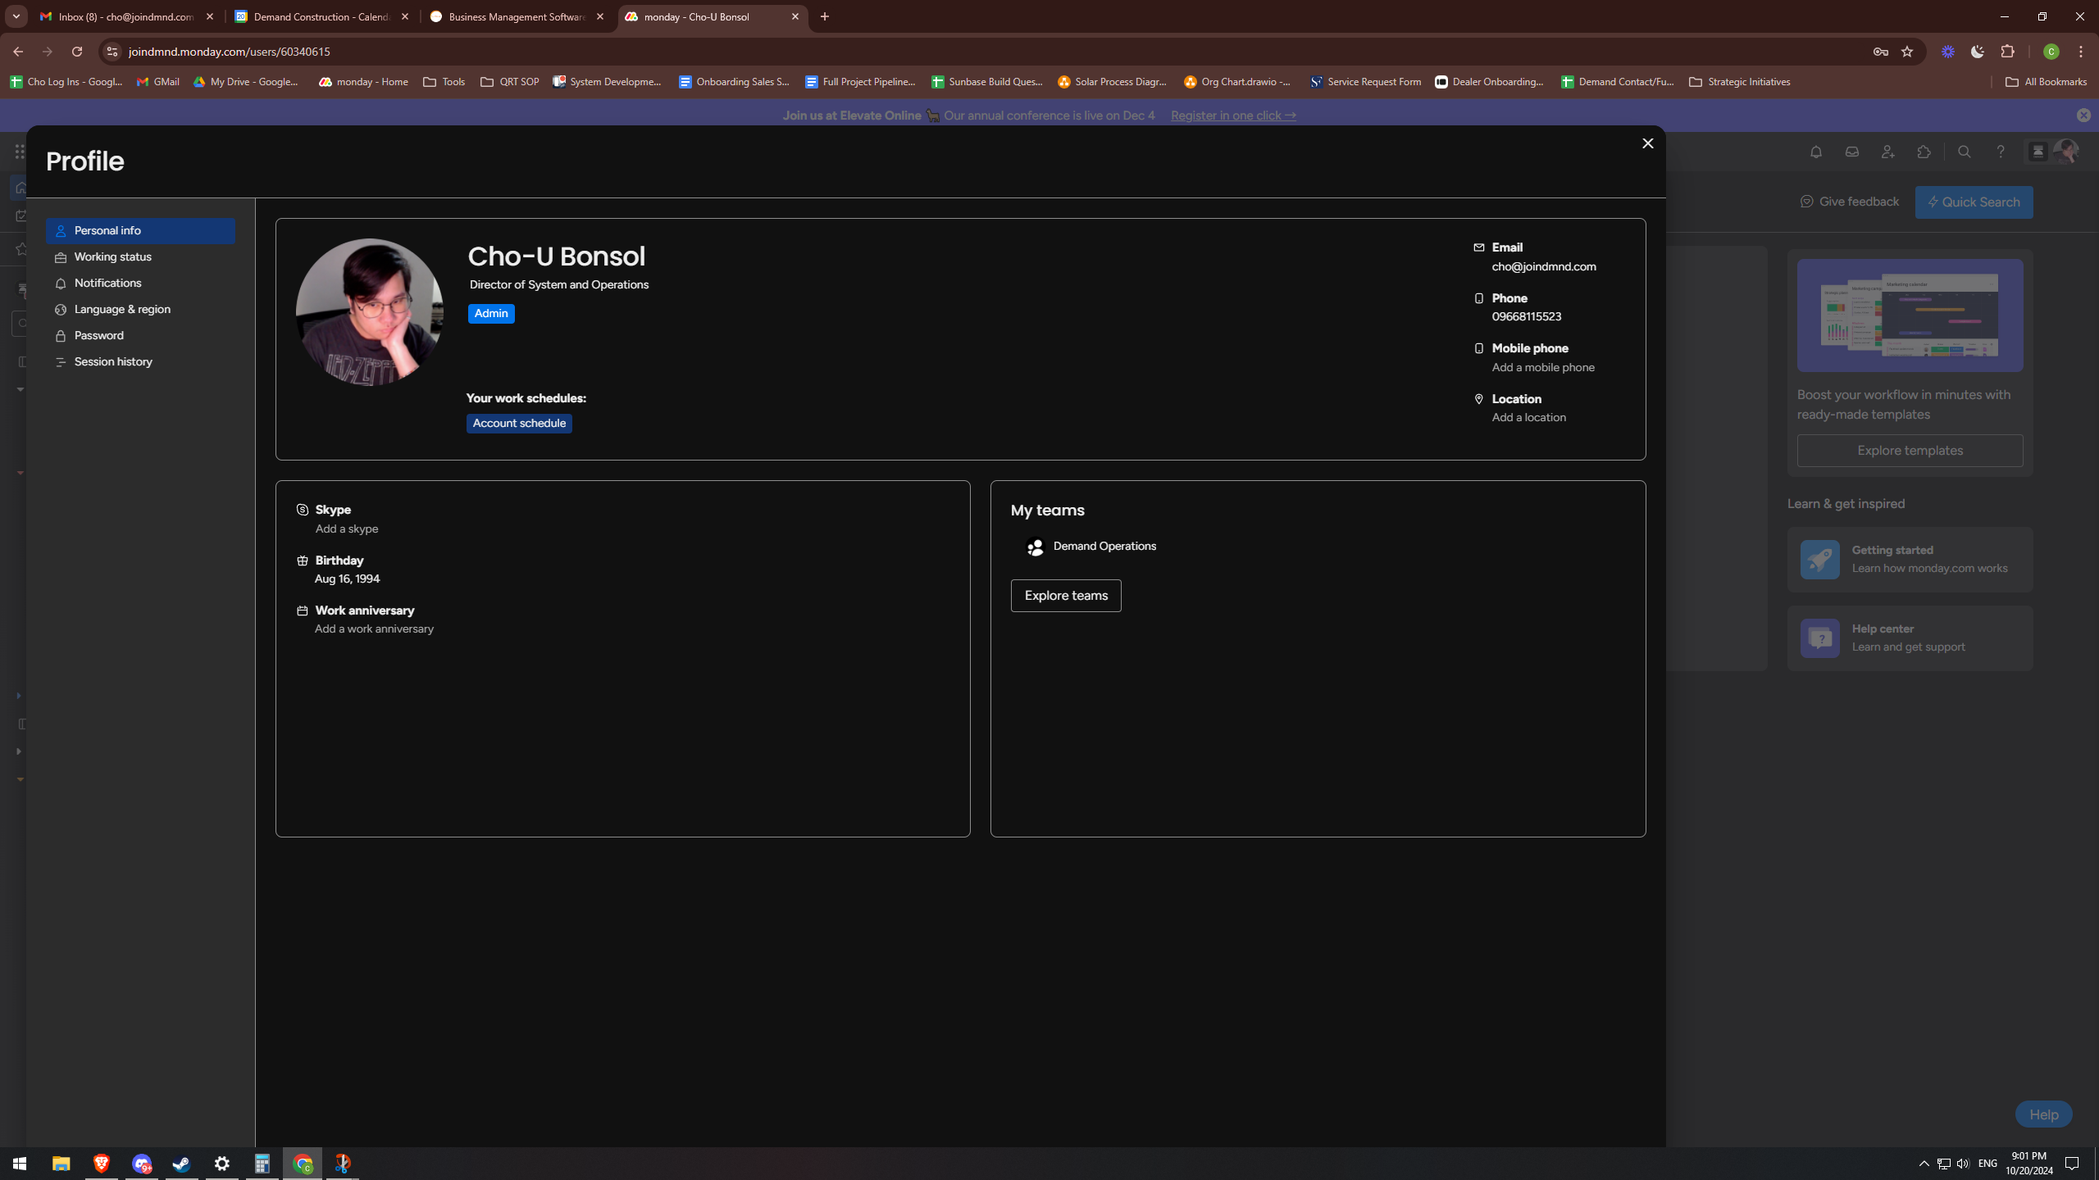The image size is (2099, 1180).
Task: Click Add a work anniversary field
Action: point(374,629)
